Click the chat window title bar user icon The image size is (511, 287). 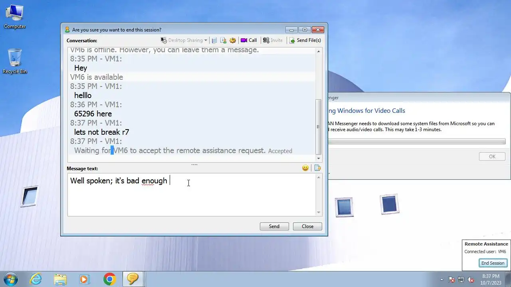click(x=67, y=30)
